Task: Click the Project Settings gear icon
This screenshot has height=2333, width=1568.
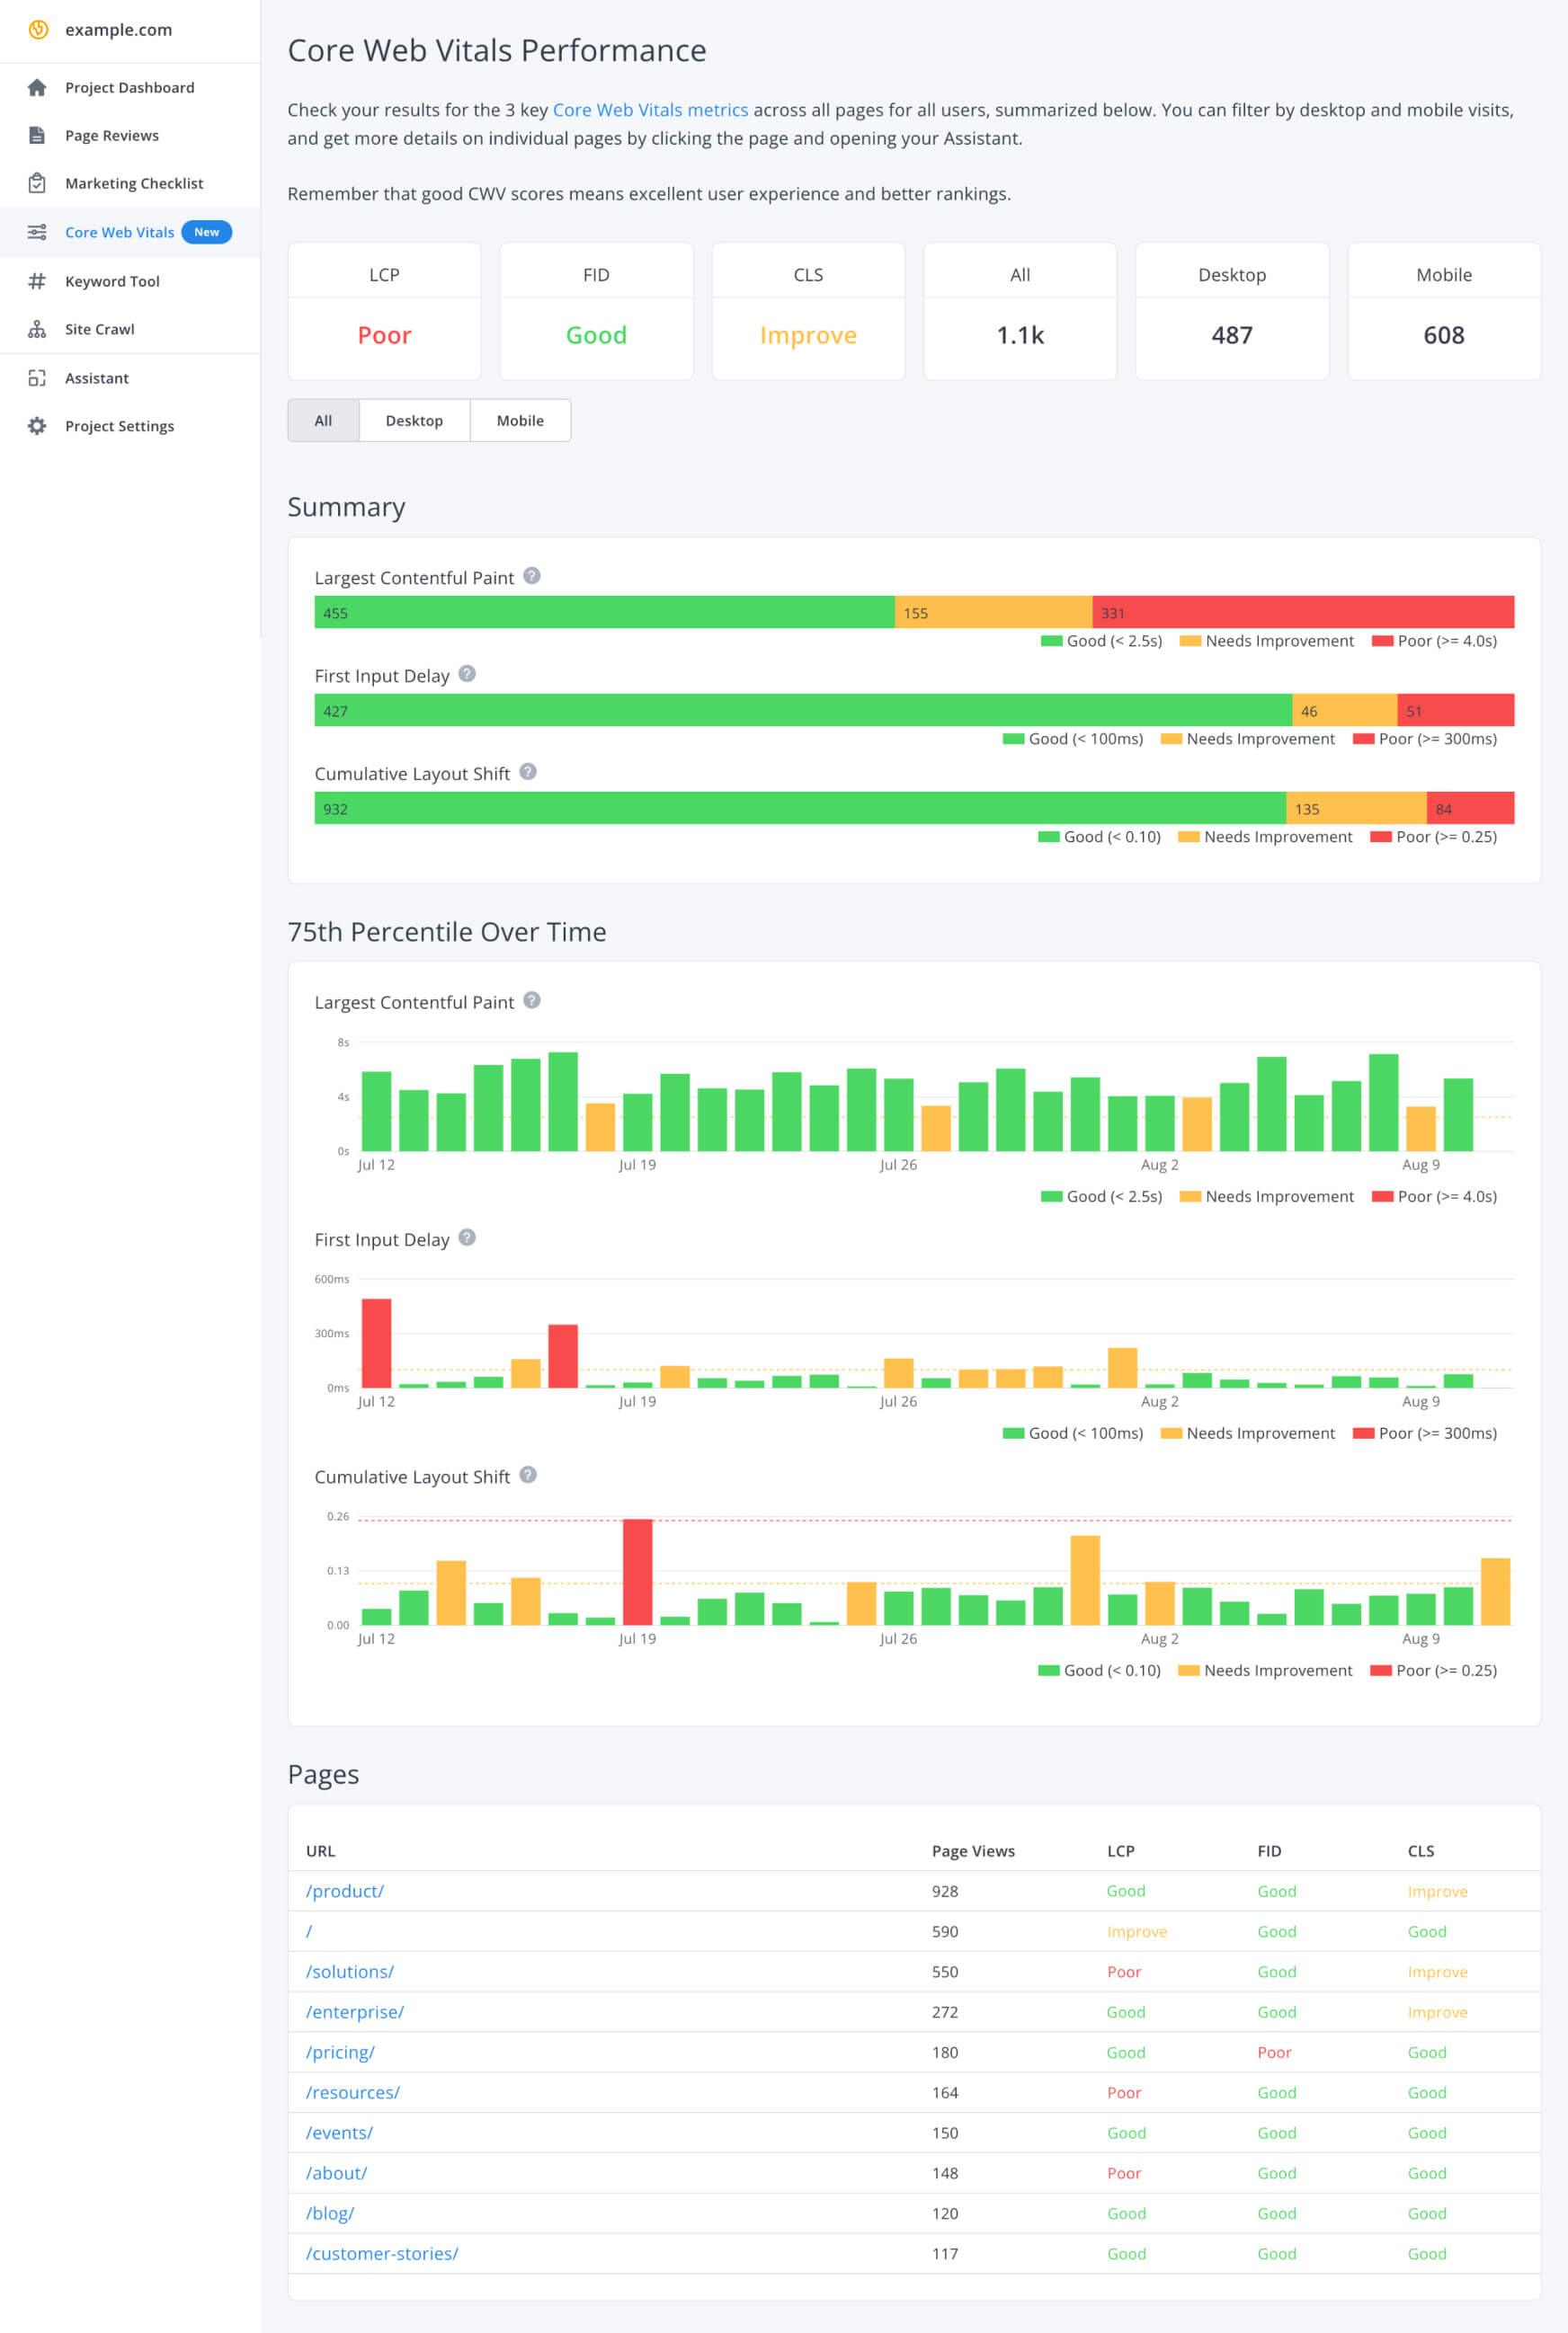Action: click(37, 427)
